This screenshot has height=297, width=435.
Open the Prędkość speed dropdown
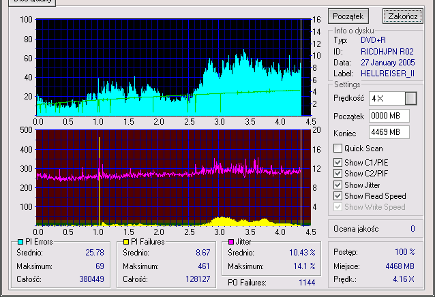[x=411, y=98]
